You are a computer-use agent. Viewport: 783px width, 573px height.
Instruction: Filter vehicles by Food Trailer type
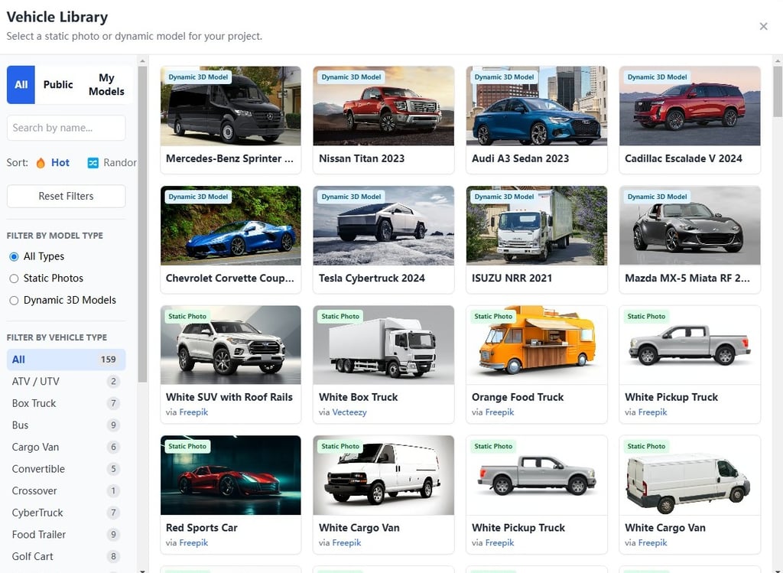(38, 534)
